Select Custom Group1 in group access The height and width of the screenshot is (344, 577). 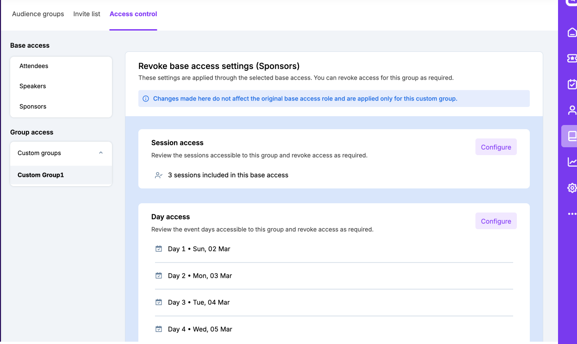[x=41, y=175]
